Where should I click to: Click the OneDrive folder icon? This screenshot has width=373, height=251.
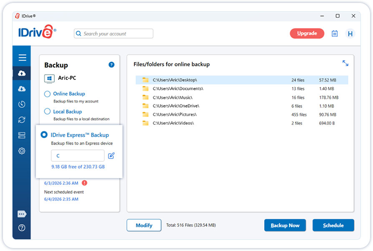coord(145,106)
